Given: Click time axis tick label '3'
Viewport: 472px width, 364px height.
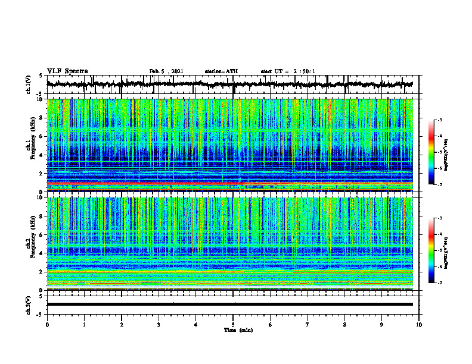Looking at the screenshot, I should click(159, 325).
